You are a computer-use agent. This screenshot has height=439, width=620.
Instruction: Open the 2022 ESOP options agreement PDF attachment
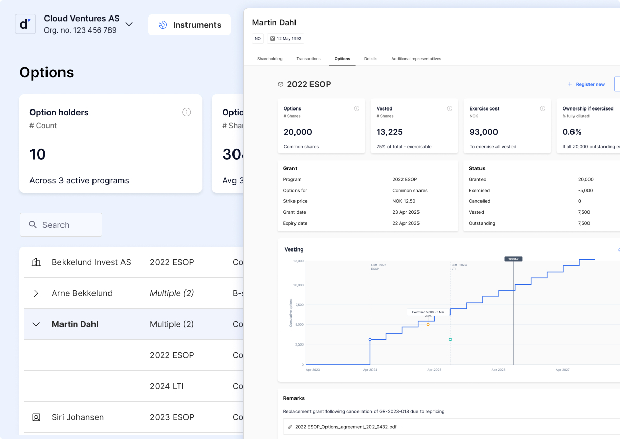coord(346,427)
